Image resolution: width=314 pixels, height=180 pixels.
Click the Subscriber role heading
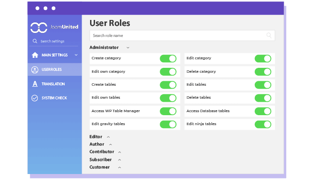(x=101, y=160)
